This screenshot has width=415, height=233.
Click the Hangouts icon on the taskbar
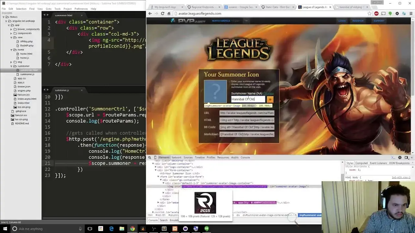[207, 229]
